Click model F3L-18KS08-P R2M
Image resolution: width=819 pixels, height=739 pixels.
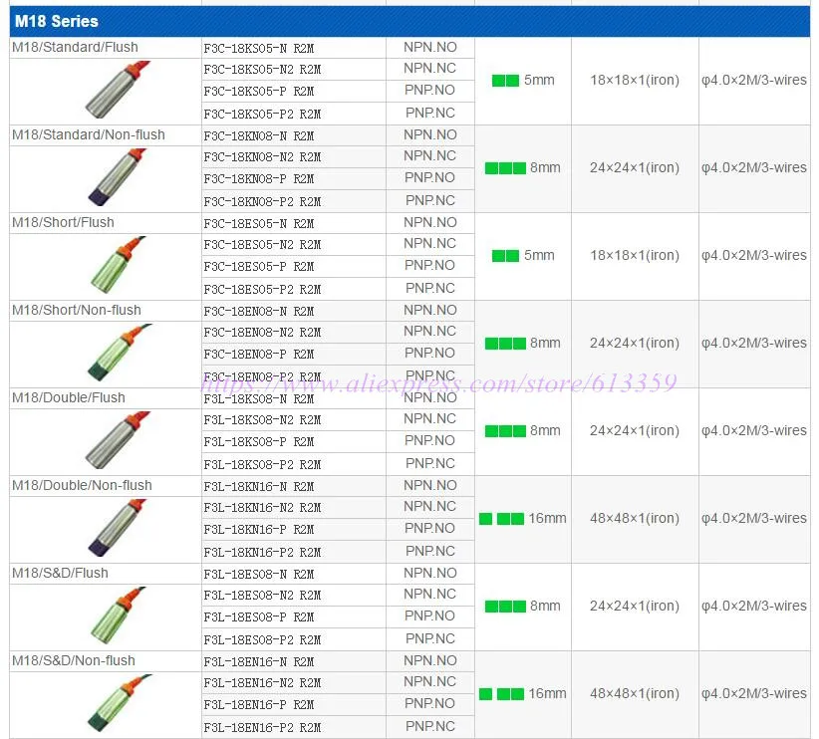click(x=259, y=442)
